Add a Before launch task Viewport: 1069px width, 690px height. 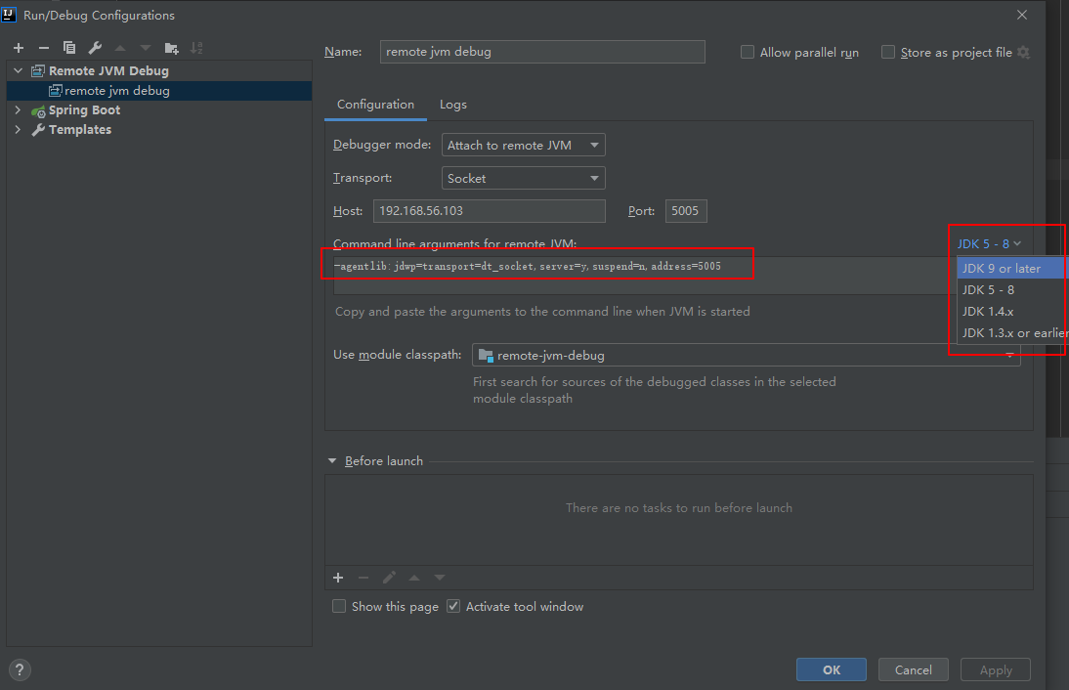click(x=338, y=579)
